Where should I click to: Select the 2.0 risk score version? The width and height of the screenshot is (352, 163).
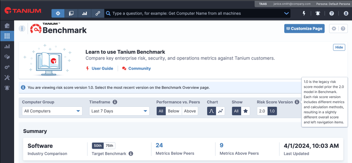pyautogui.click(x=262, y=111)
